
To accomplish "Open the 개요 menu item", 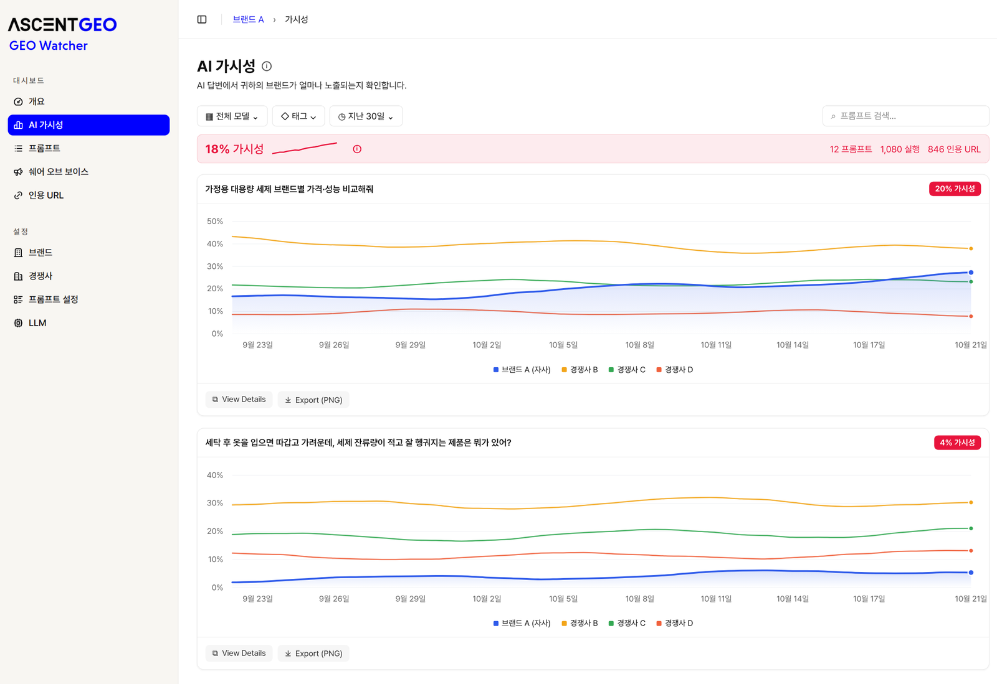I will coord(88,101).
